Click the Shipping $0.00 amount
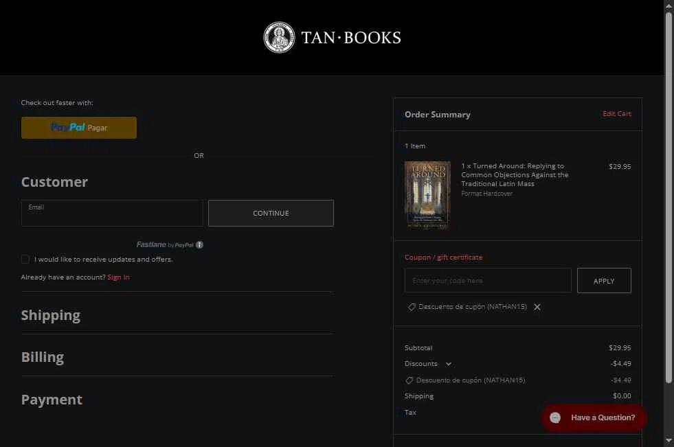Screen dimensions: 674x447 622,396
